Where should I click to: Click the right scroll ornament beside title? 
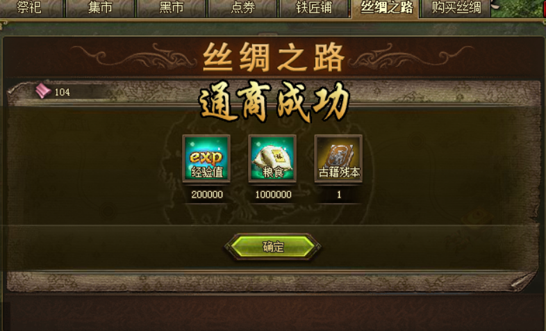[411, 56]
